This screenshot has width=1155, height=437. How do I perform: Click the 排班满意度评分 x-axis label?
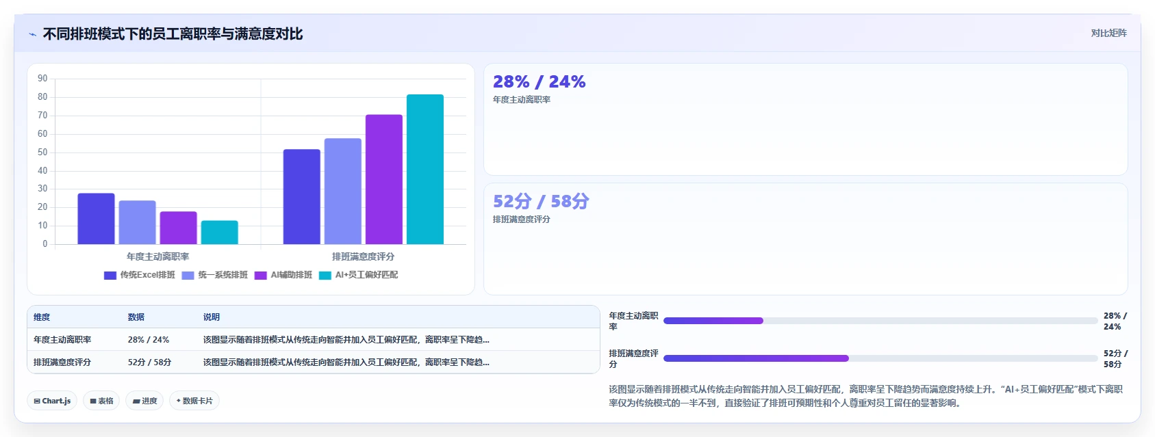pyautogui.click(x=364, y=256)
